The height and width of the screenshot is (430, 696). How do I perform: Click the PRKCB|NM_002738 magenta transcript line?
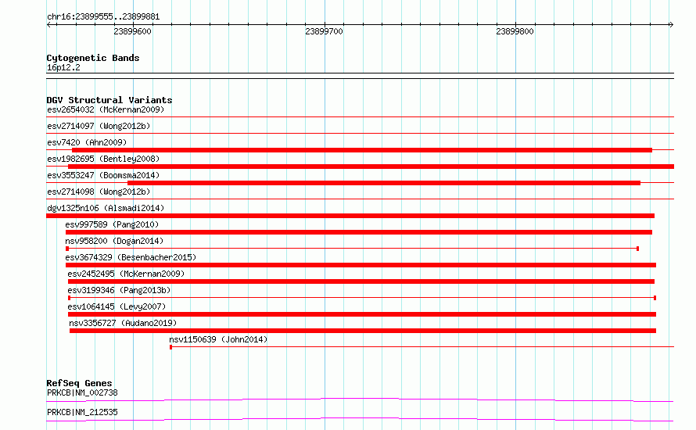[x=360, y=400]
